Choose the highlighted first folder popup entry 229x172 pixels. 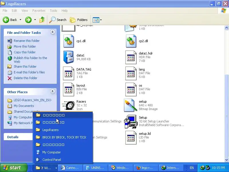63,115
